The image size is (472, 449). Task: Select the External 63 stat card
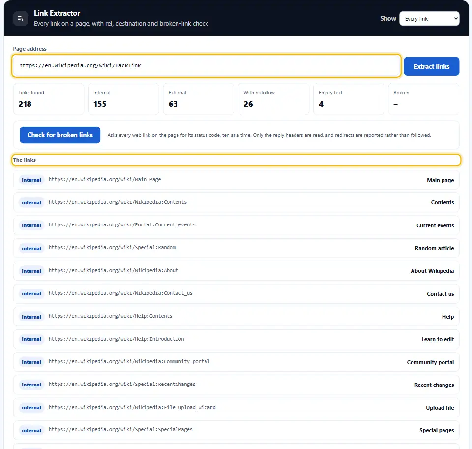(198, 99)
